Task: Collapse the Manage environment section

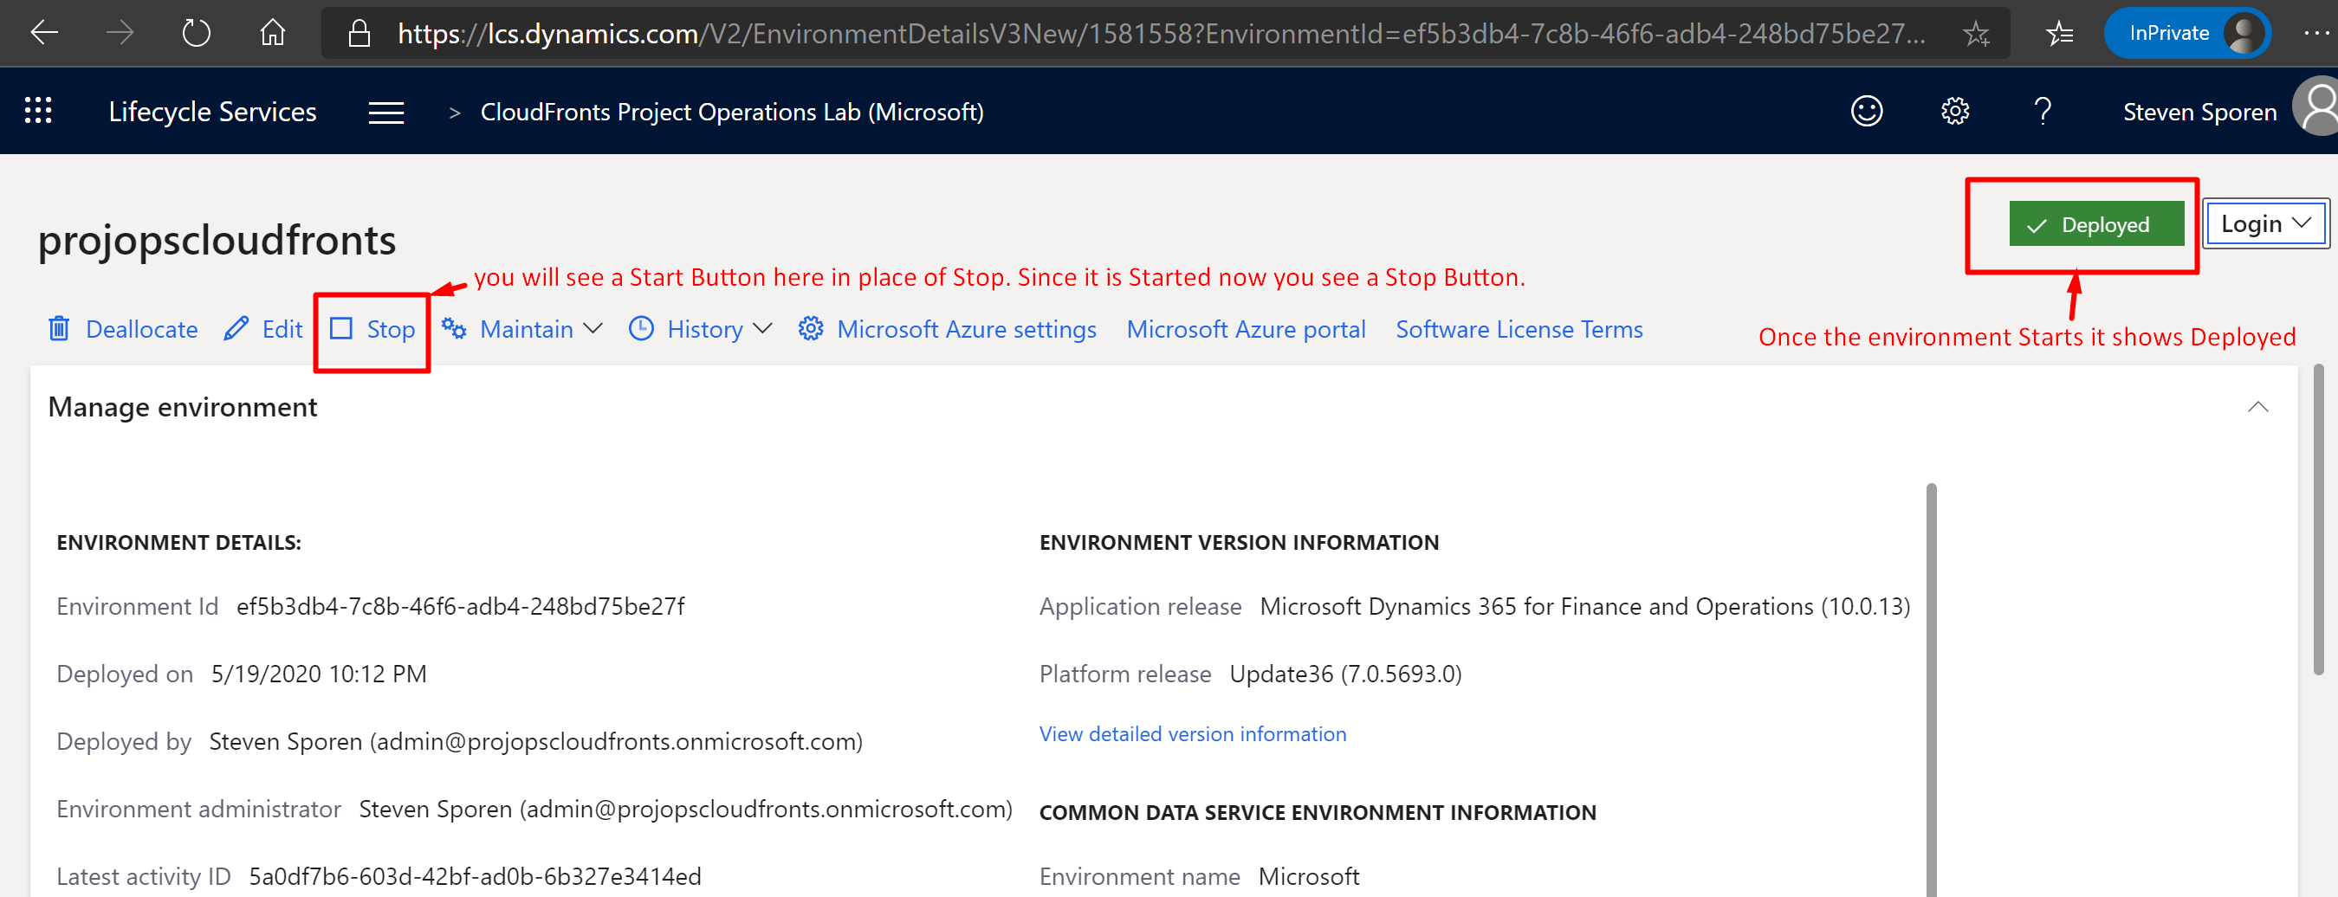Action: click(2257, 407)
